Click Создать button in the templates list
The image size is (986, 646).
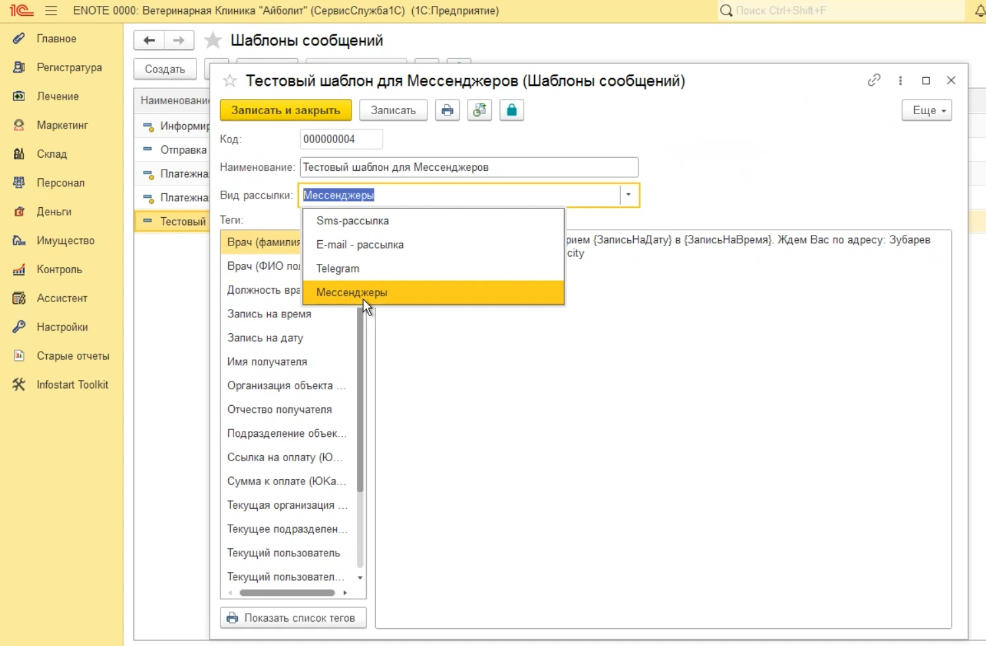pyautogui.click(x=165, y=69)
